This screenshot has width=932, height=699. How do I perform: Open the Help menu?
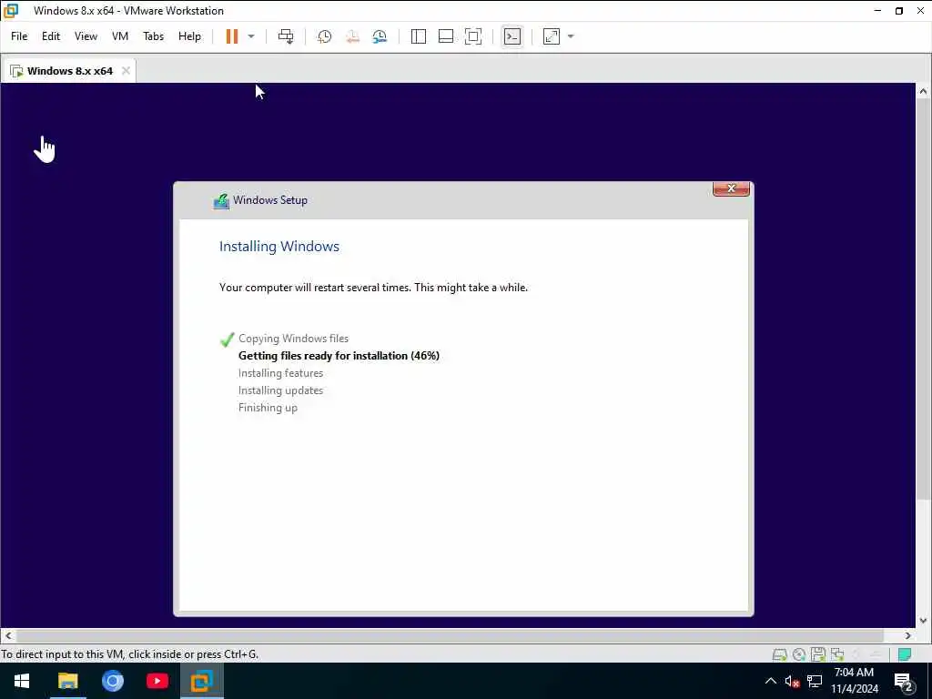(189, 36)
